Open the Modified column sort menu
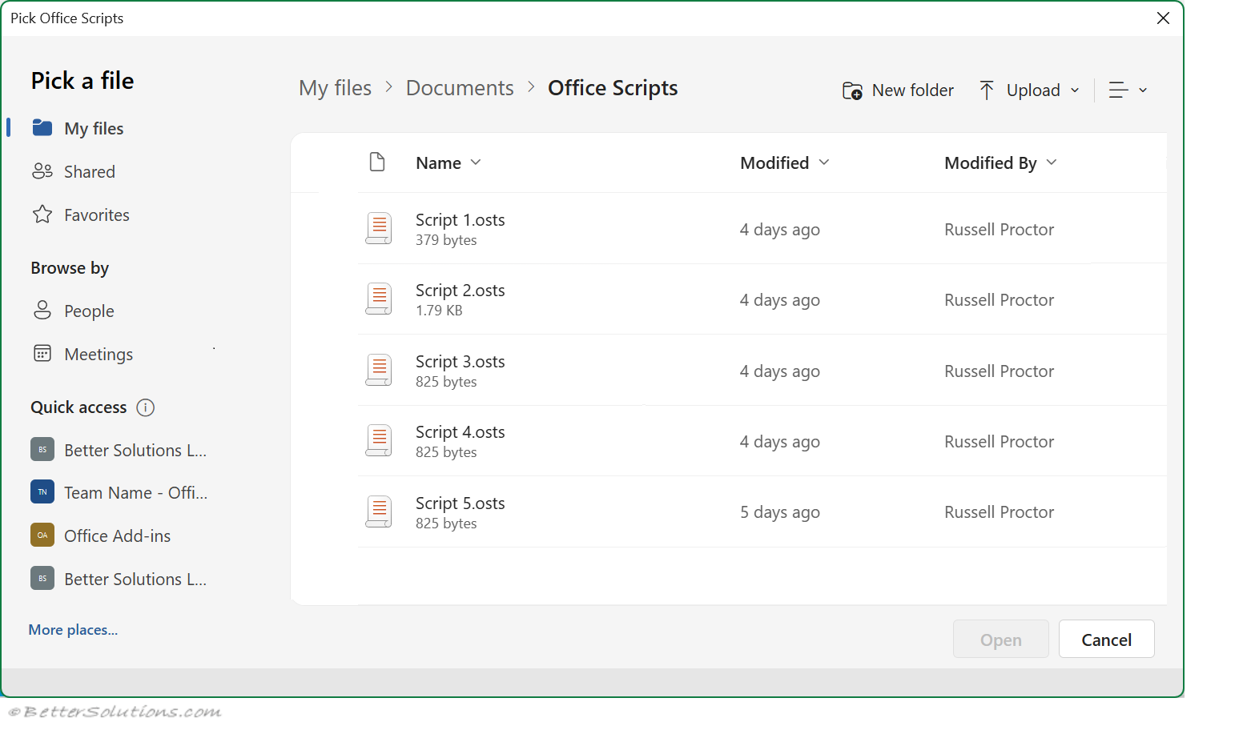The height and width of the screenshot is (730, 1247). tap(784, 163)
